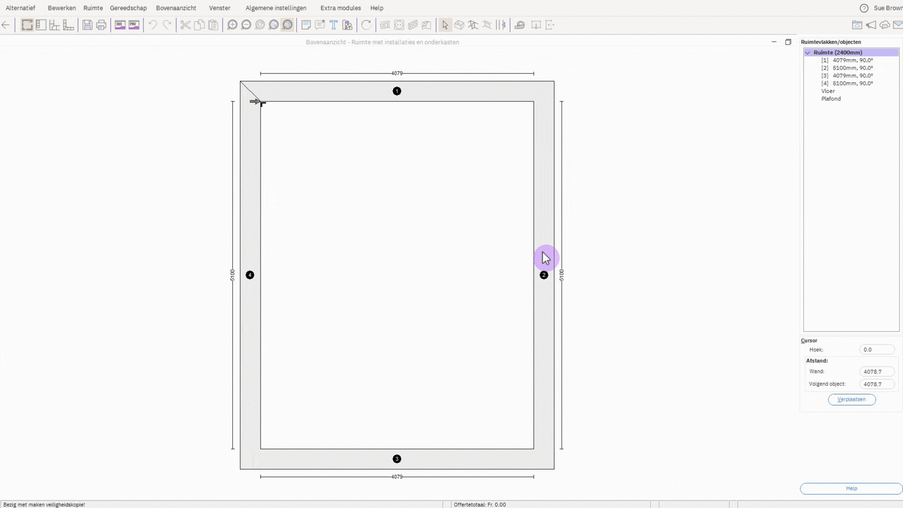Select the text T tool
This screenshot has height=508, width=903.
tap(333, 25)
